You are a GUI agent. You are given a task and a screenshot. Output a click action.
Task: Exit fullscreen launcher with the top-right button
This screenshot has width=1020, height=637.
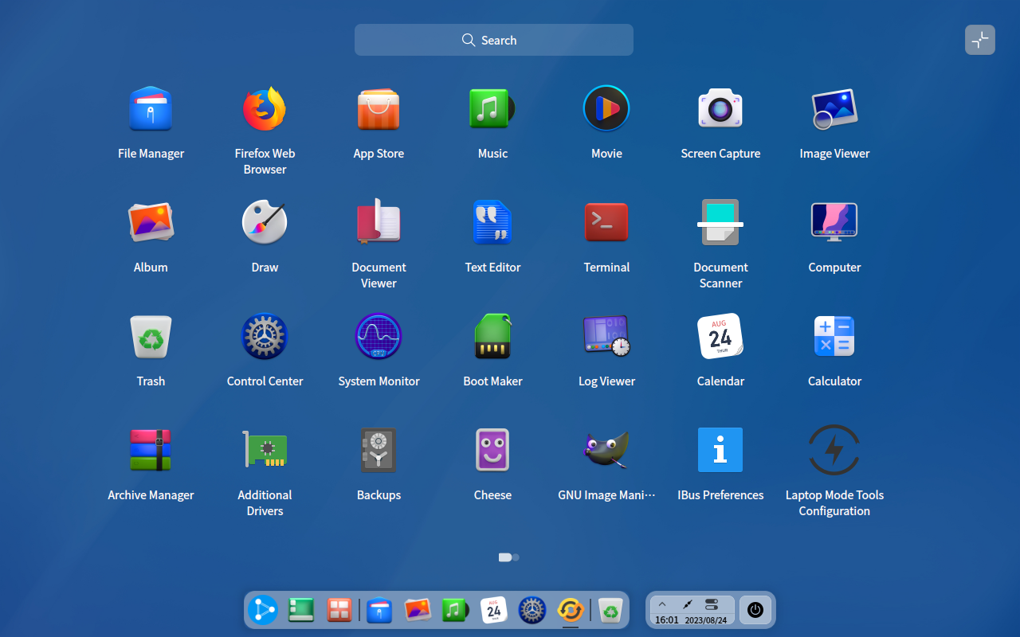(x=980, y=40)
